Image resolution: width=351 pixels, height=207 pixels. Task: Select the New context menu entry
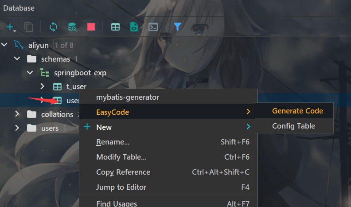coord(168,127)
